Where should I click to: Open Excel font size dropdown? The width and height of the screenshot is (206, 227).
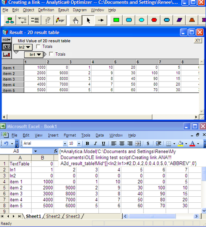[x=79, y=144]
